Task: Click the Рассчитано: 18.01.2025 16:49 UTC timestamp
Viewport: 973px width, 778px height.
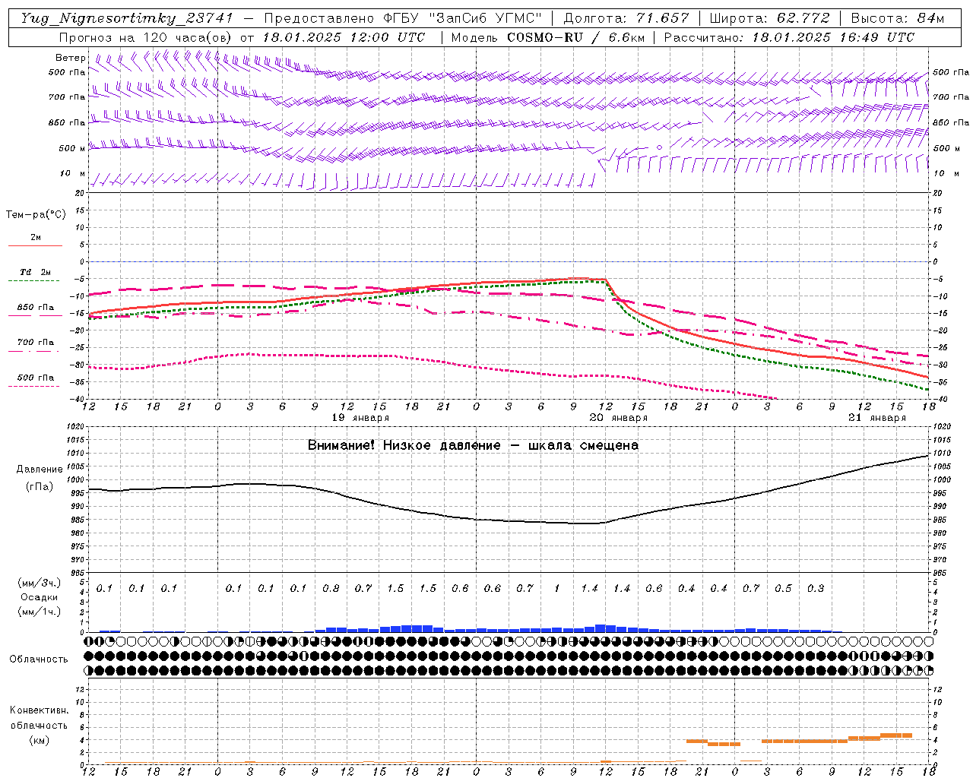Action: click(x=789, y=37)
